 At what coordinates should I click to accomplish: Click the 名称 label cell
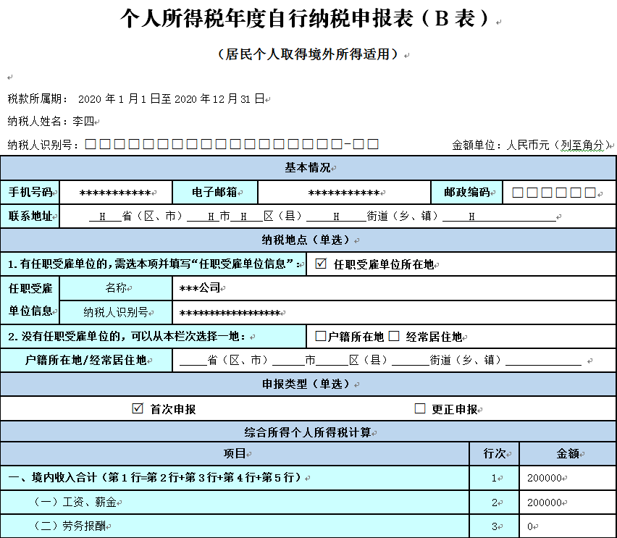pyautogui.click(x=116, y=288)
